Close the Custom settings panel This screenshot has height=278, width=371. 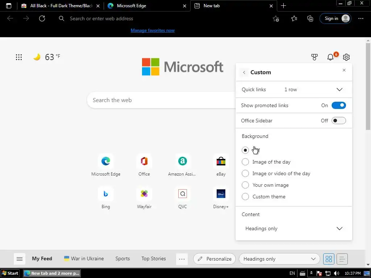344,70
